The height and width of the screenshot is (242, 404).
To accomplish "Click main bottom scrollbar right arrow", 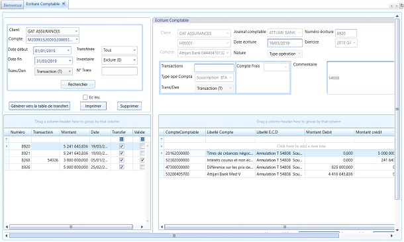I will pos(392,235).
